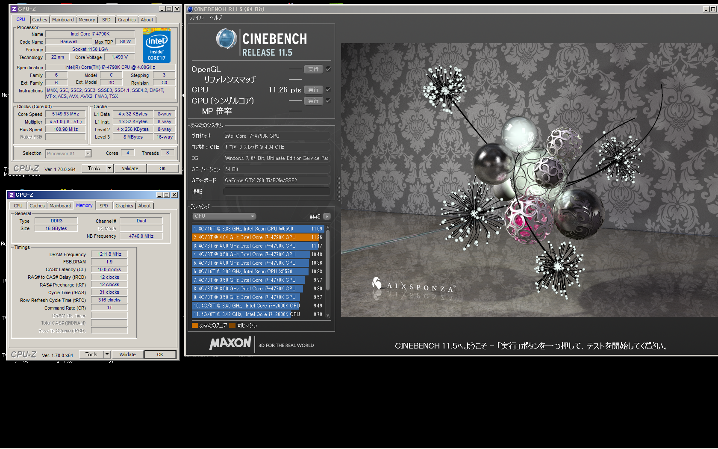
Task: Click the MAXON logo
Action: (230, 343)
